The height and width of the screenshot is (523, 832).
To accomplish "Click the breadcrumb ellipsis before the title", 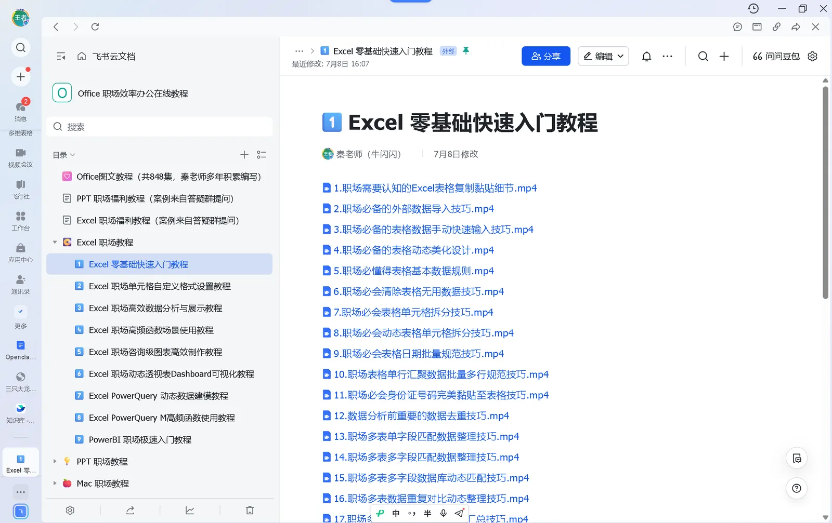I will (299, 51).
